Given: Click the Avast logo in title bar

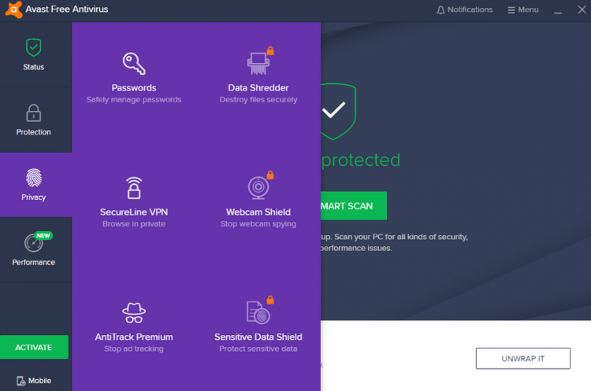Looking at the screenshot, I should pyautogui.click(x=13, y=9).
